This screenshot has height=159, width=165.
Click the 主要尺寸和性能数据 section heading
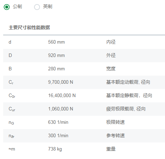tap(29, 27)
